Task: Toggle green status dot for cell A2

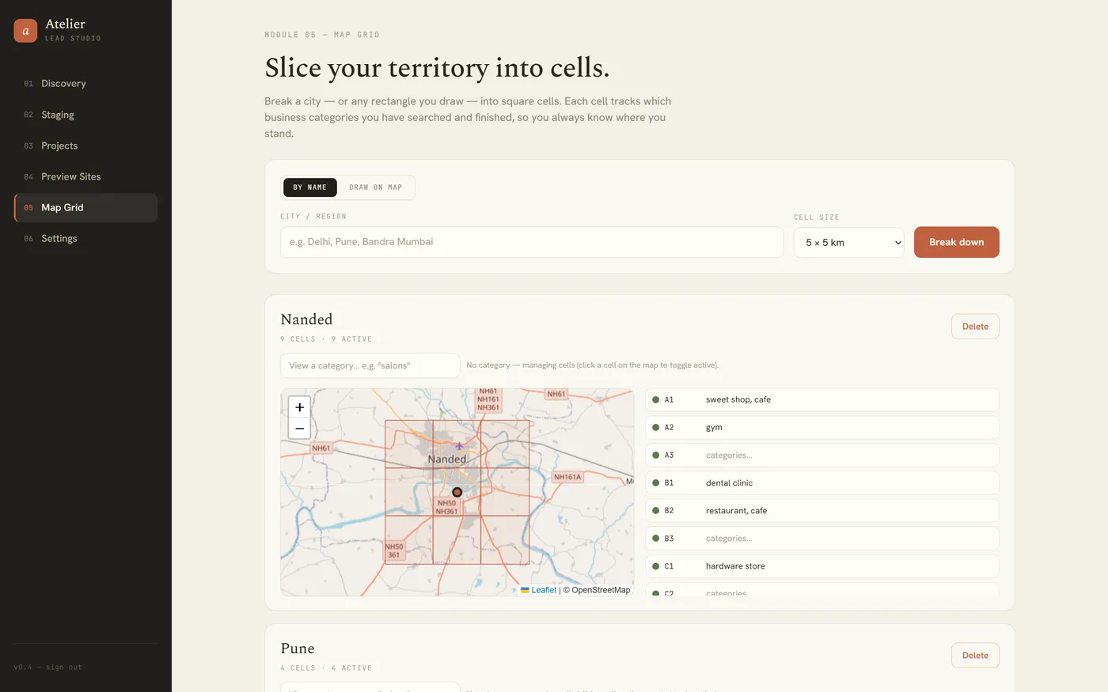Action: point(655,428)
